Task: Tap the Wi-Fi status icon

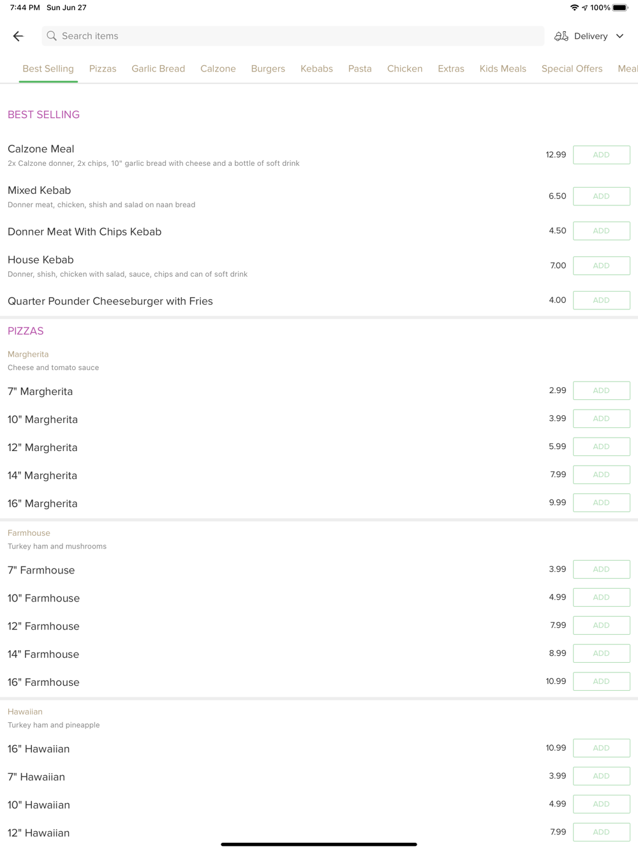Action: click(x=574, y=8)
